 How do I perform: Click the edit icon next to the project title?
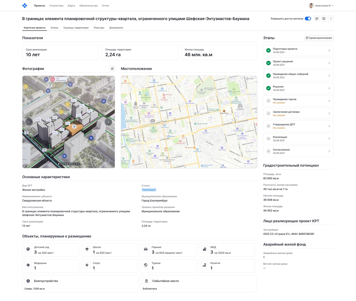pyautogui.click(x=317, y=18)
